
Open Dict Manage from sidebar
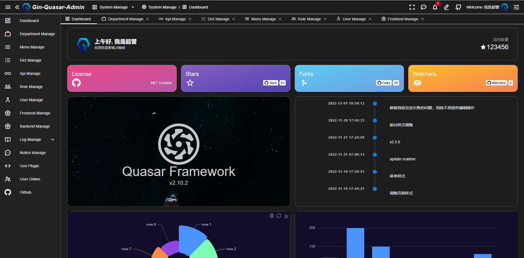(x=30, y=60)
